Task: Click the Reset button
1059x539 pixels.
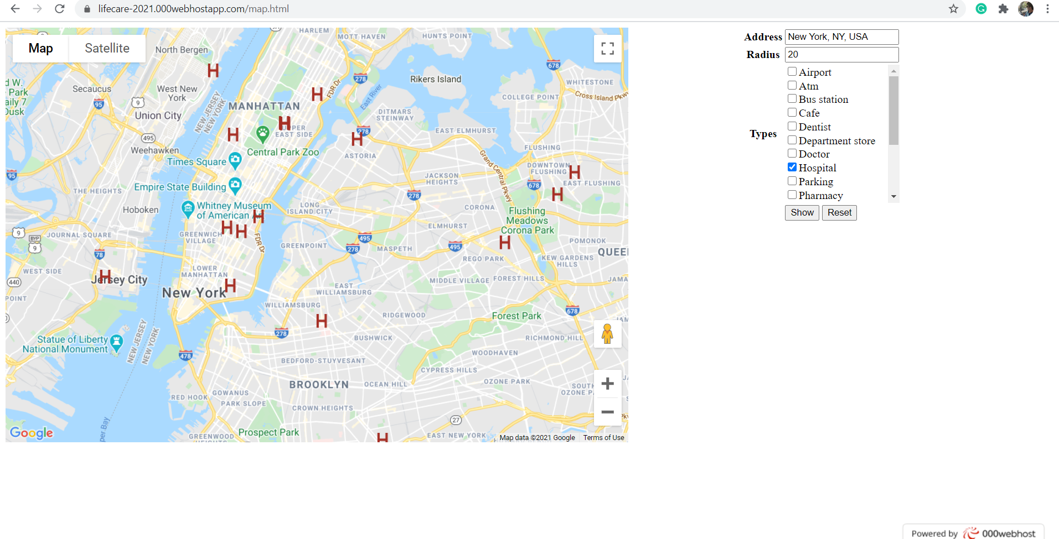Action: (x=839, y=213)
